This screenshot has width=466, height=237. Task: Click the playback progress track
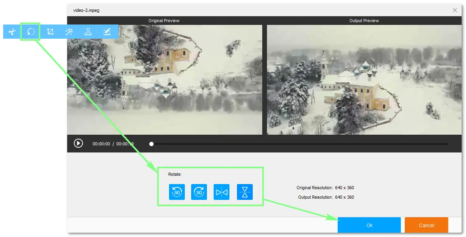tap(300, 144)
